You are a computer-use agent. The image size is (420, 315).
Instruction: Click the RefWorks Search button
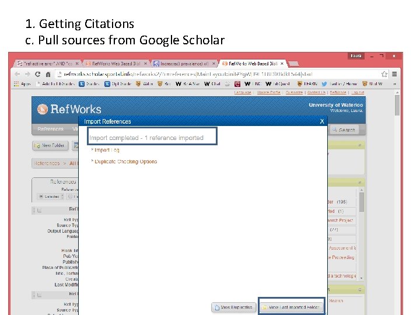click(344, 130)
